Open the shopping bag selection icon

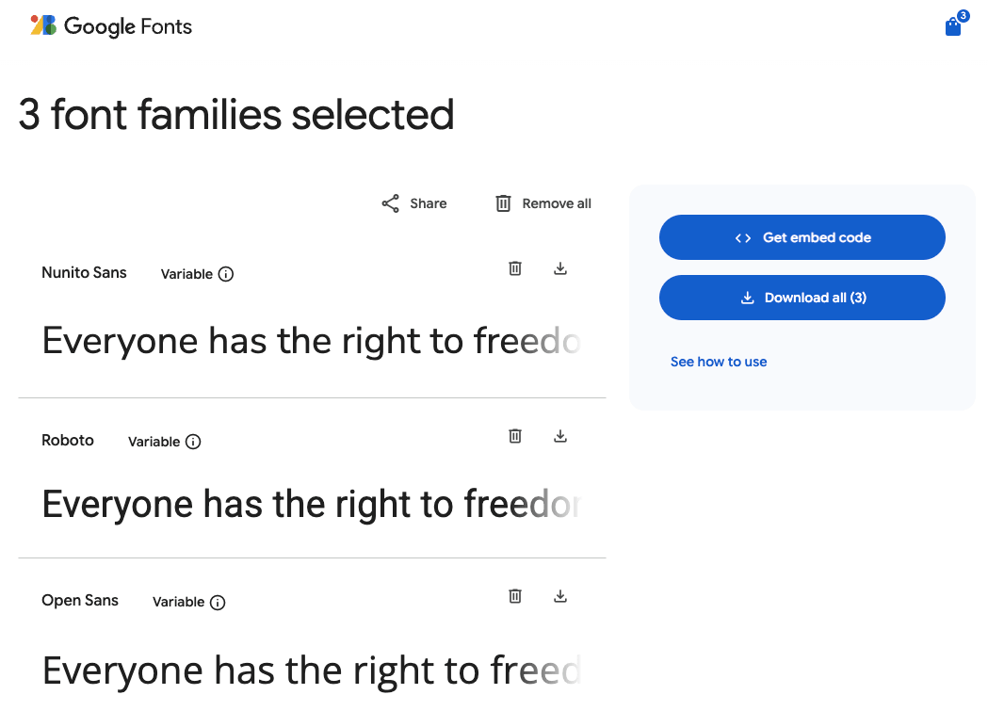click(x=953, y=26)
